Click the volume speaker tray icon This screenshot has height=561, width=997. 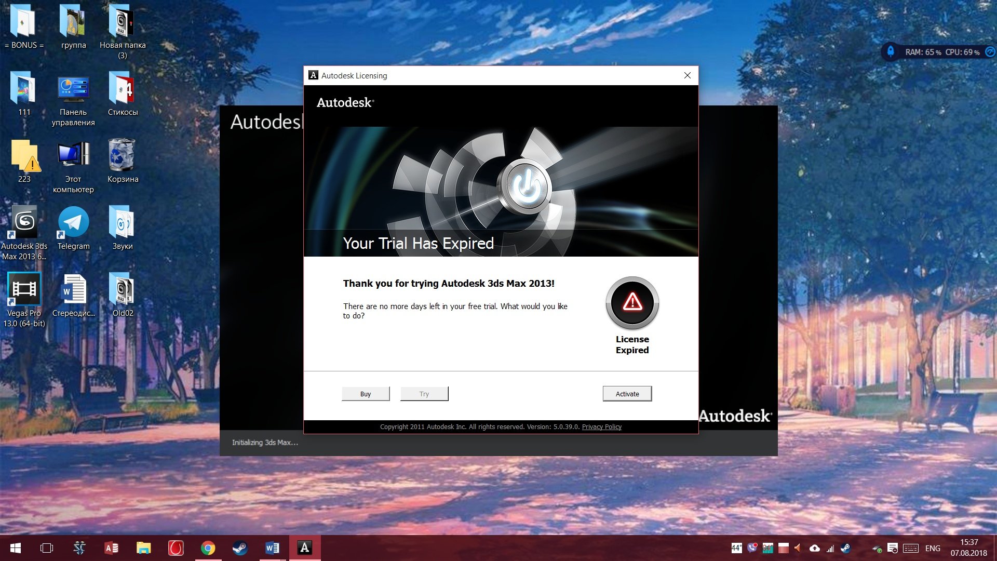pyautogui.click(x=799, y=548)
